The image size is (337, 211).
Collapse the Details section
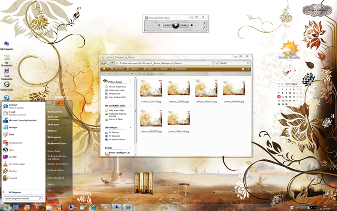131,148
